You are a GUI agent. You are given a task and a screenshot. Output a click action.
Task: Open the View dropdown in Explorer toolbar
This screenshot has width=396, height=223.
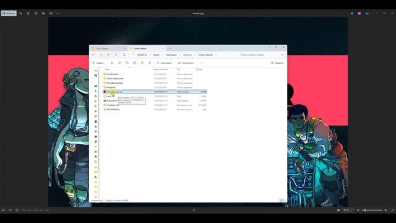coord(187,63)
